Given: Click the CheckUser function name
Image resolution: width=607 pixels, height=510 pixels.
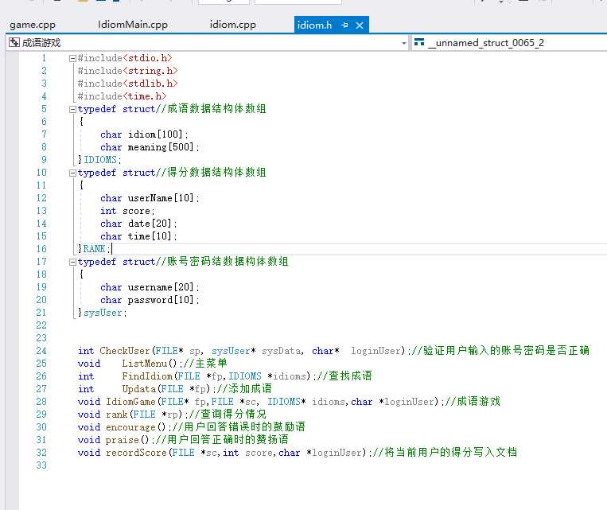Looking at the screenshot, I should 125,351.
